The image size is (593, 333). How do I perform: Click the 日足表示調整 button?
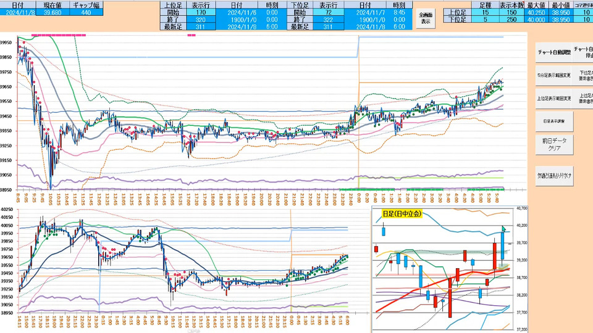click(554, 121)
